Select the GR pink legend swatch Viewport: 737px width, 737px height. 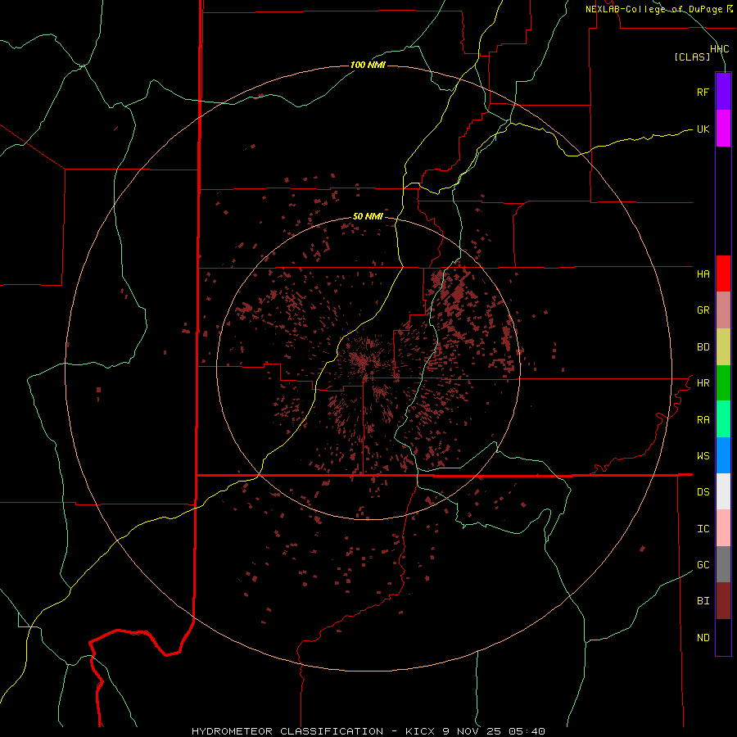[723, 310]
